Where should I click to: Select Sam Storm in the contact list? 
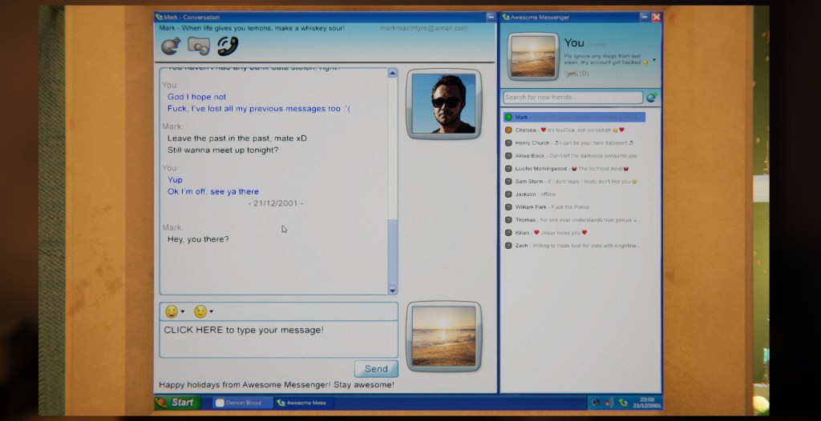pyautogui.click(x=574, y=182)
